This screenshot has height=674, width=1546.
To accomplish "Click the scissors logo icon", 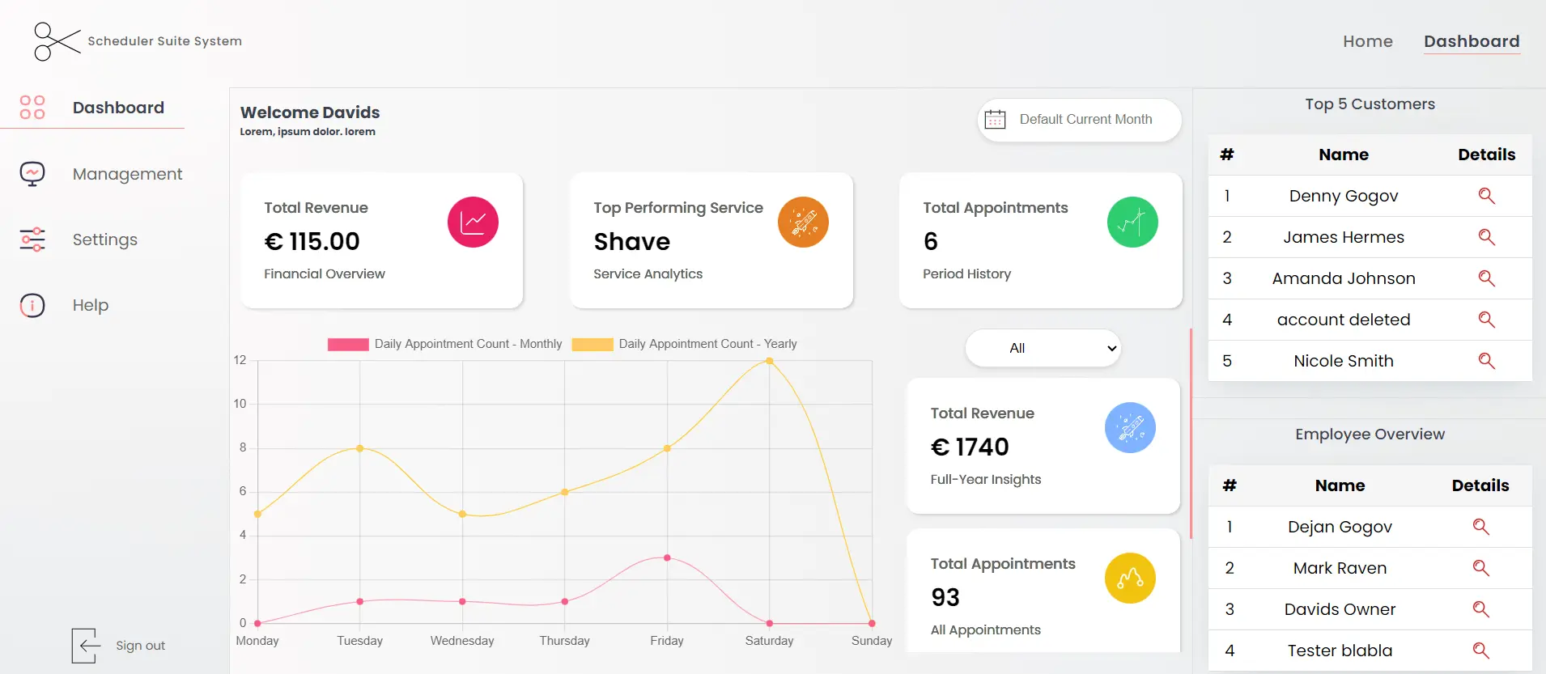I will tap(57, 41).
